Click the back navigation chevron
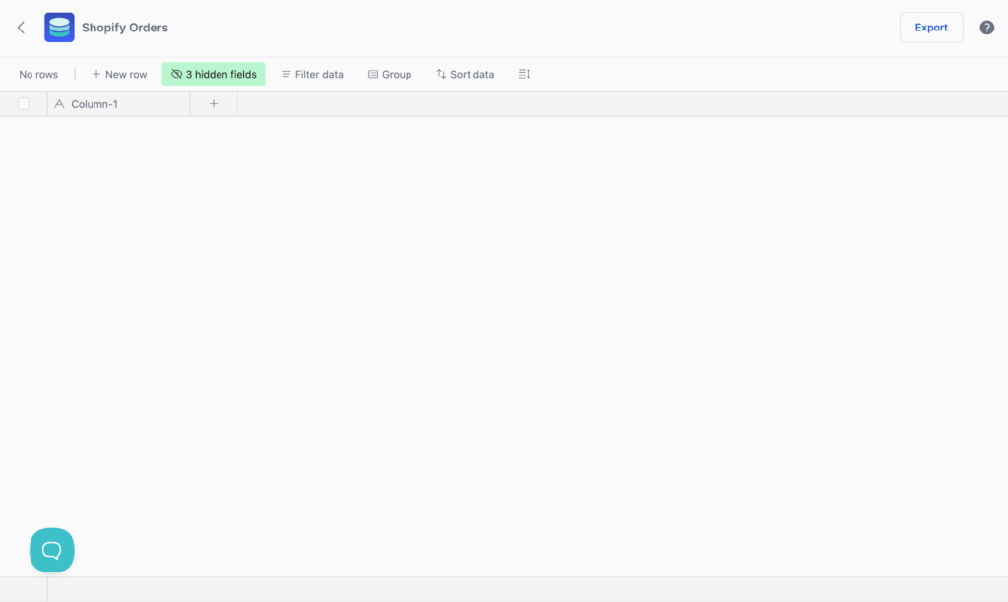 [x=20, y=27]
